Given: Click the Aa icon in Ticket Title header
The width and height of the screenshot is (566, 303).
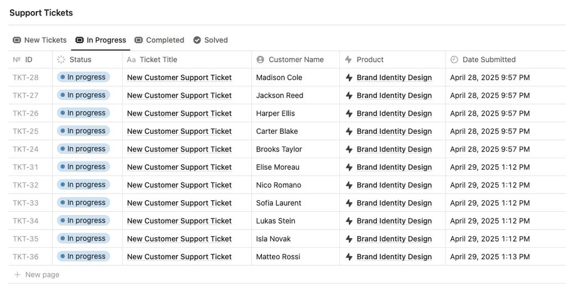Looking at the screenshot, I should (131, 60).
